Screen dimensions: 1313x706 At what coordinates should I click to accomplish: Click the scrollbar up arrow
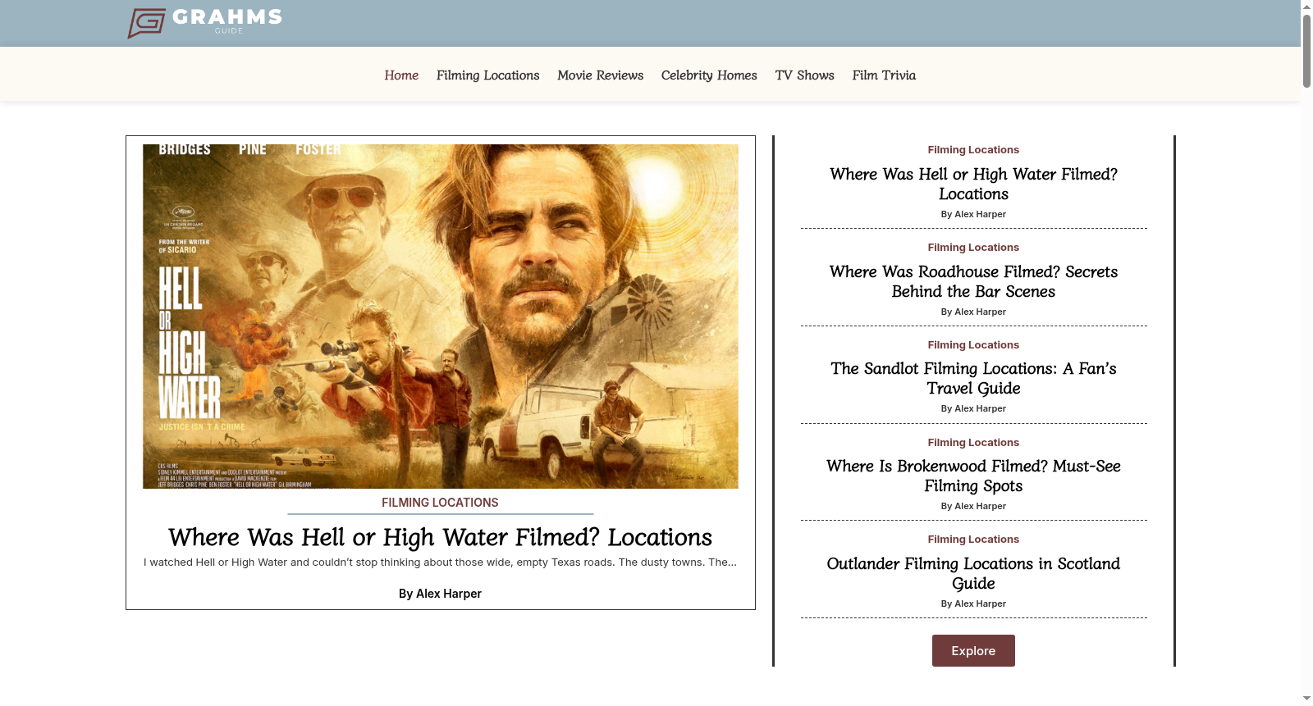[1306, 7]
